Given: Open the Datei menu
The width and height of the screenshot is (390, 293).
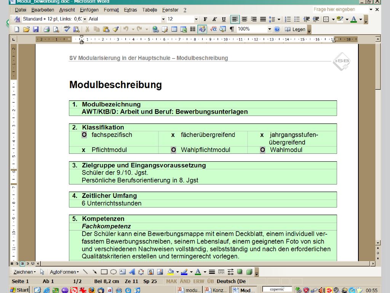Looking at the screenshot, I should click(x=21, y=10).
